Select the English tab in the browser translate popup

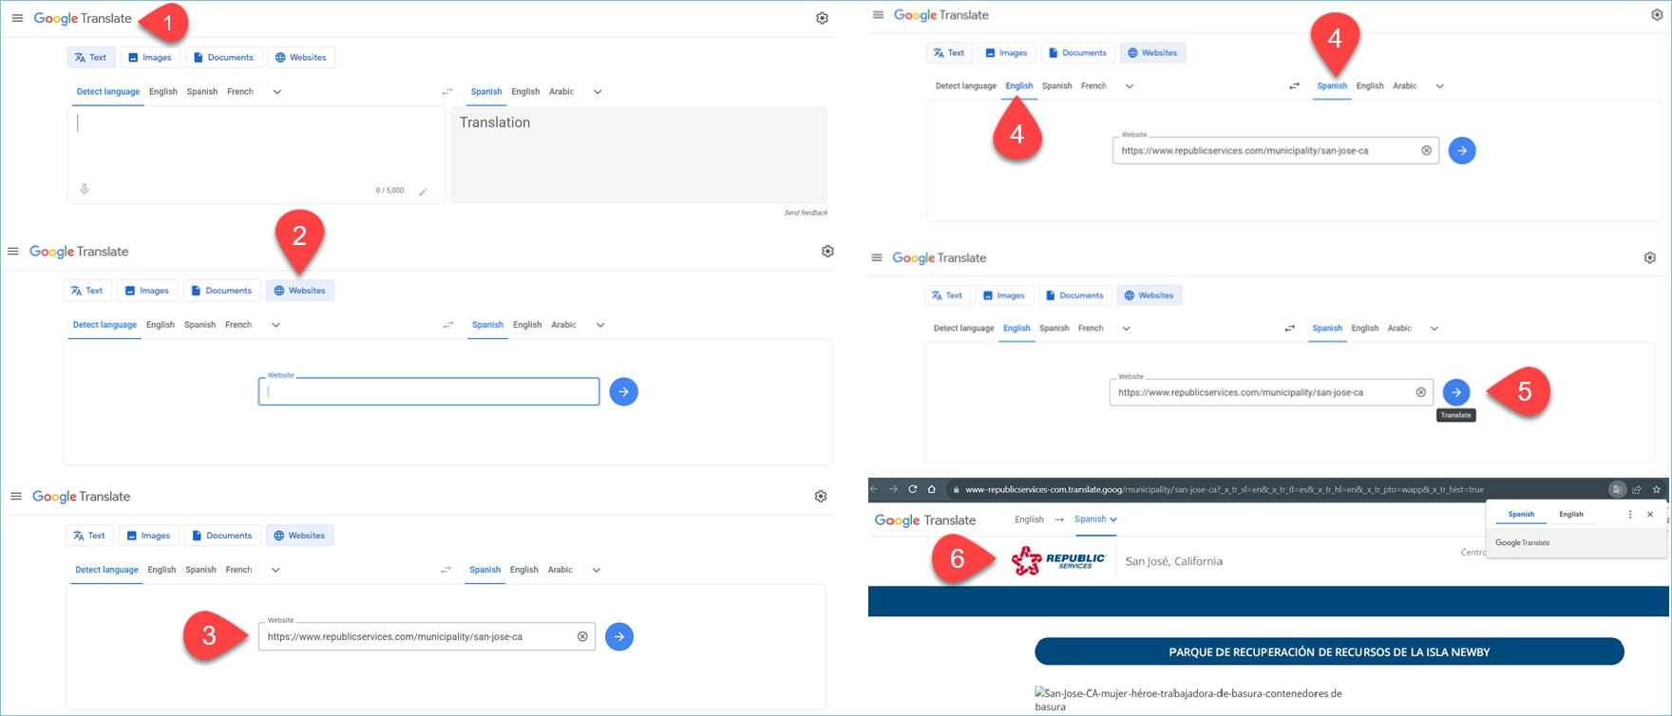coord(1571,514)
